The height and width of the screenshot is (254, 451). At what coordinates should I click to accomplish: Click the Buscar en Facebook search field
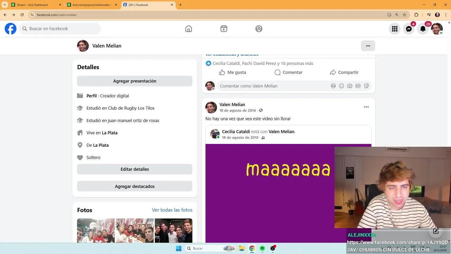[60, 29]
